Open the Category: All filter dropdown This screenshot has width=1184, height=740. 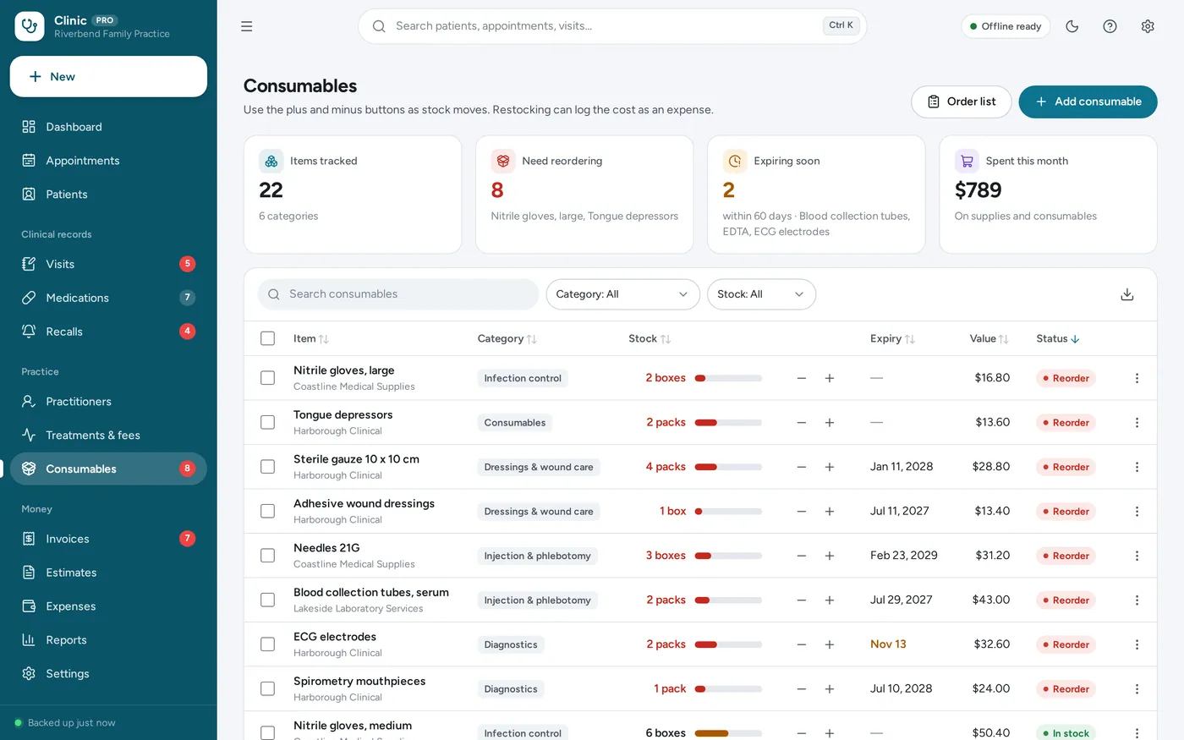pos(623,294)
